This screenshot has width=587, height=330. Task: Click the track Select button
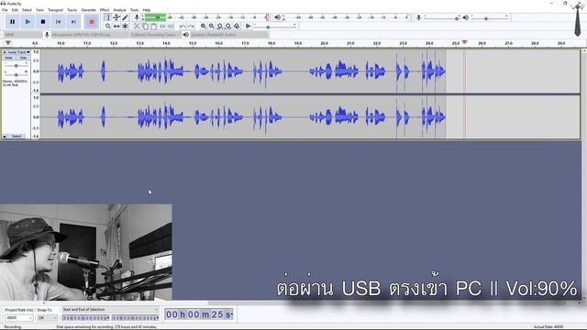pos(17,137)
